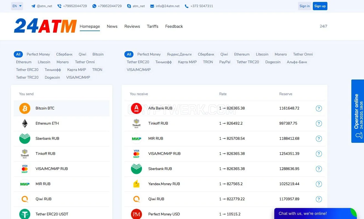Viewport: 364px width, 219px height.
Task: Open info help icon for Tinkoff RUB row
Action: coord(319,124)
